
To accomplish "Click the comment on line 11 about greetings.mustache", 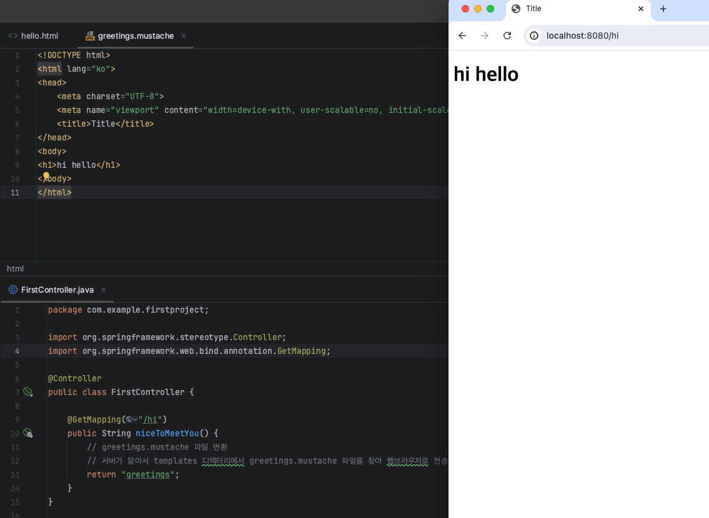I will click(157, 447).
